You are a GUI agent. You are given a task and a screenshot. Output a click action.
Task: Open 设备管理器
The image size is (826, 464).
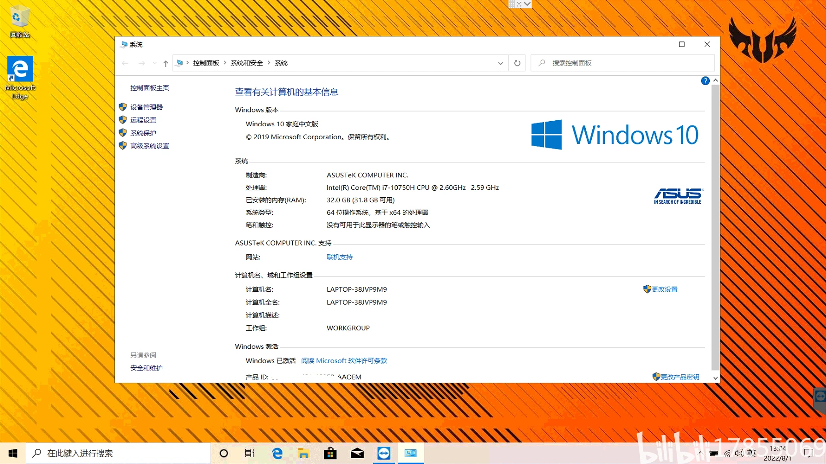[x=147, y=107]
